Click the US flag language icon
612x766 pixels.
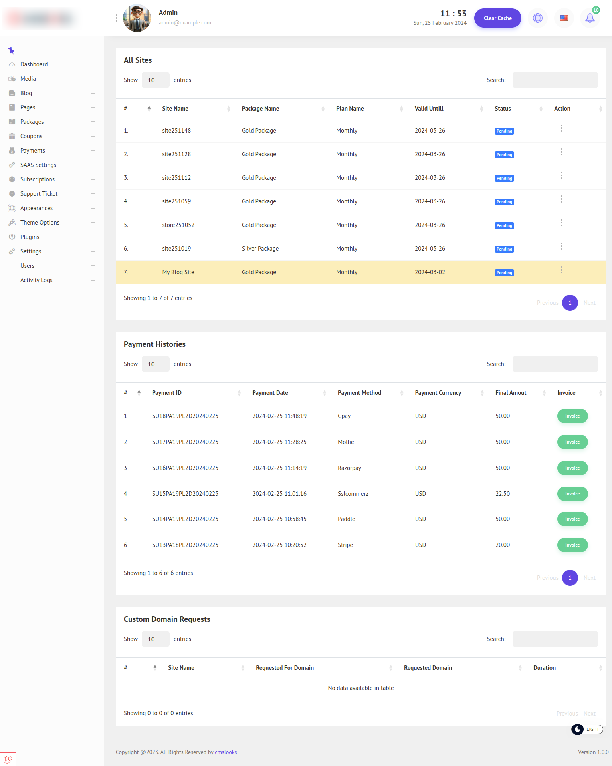[564, 18]
